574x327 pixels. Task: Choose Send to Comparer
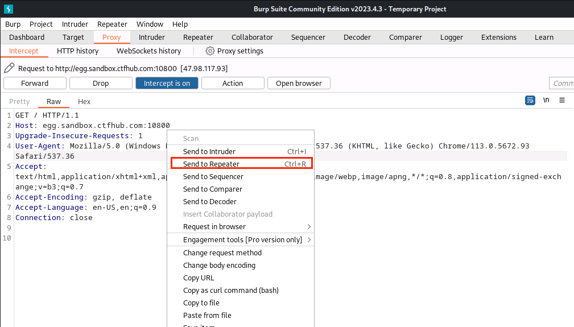(x=241, y=189)
